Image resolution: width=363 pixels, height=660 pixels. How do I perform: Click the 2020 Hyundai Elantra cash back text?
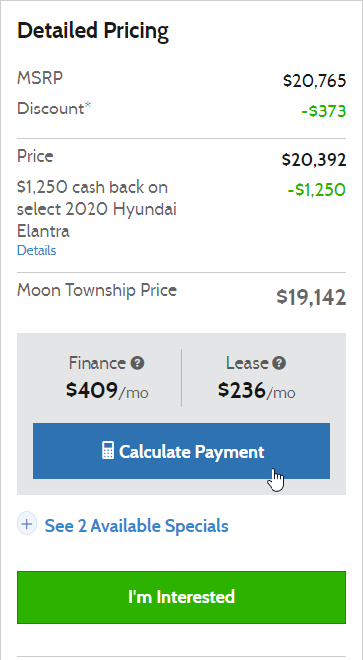(96, 209)
